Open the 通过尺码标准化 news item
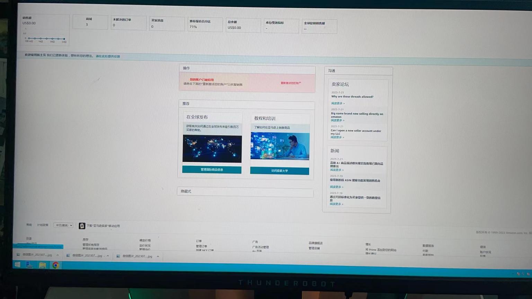 click(355, 199)
